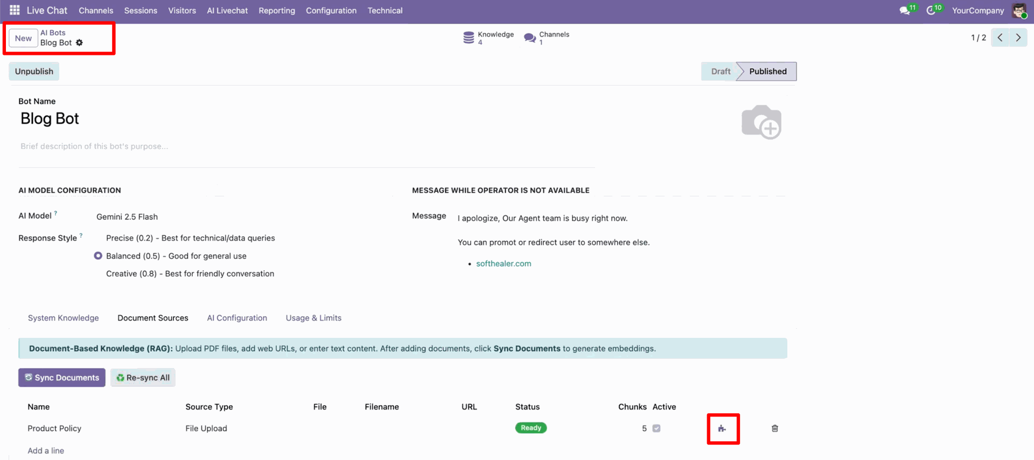This screenshot has height=460, width=1034.
Task: Open the YourCompany switcher
Action: pyautogui.click(x=978, y=10)
